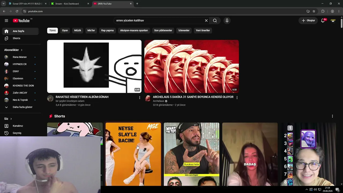Switch to the Stream - Kick Dashboard tab
This screenshot has height=193, width=343.
coord(70,4)
